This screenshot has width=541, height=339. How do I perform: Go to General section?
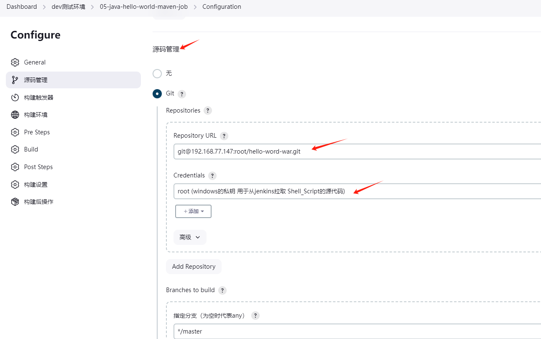tap(73, 62)
